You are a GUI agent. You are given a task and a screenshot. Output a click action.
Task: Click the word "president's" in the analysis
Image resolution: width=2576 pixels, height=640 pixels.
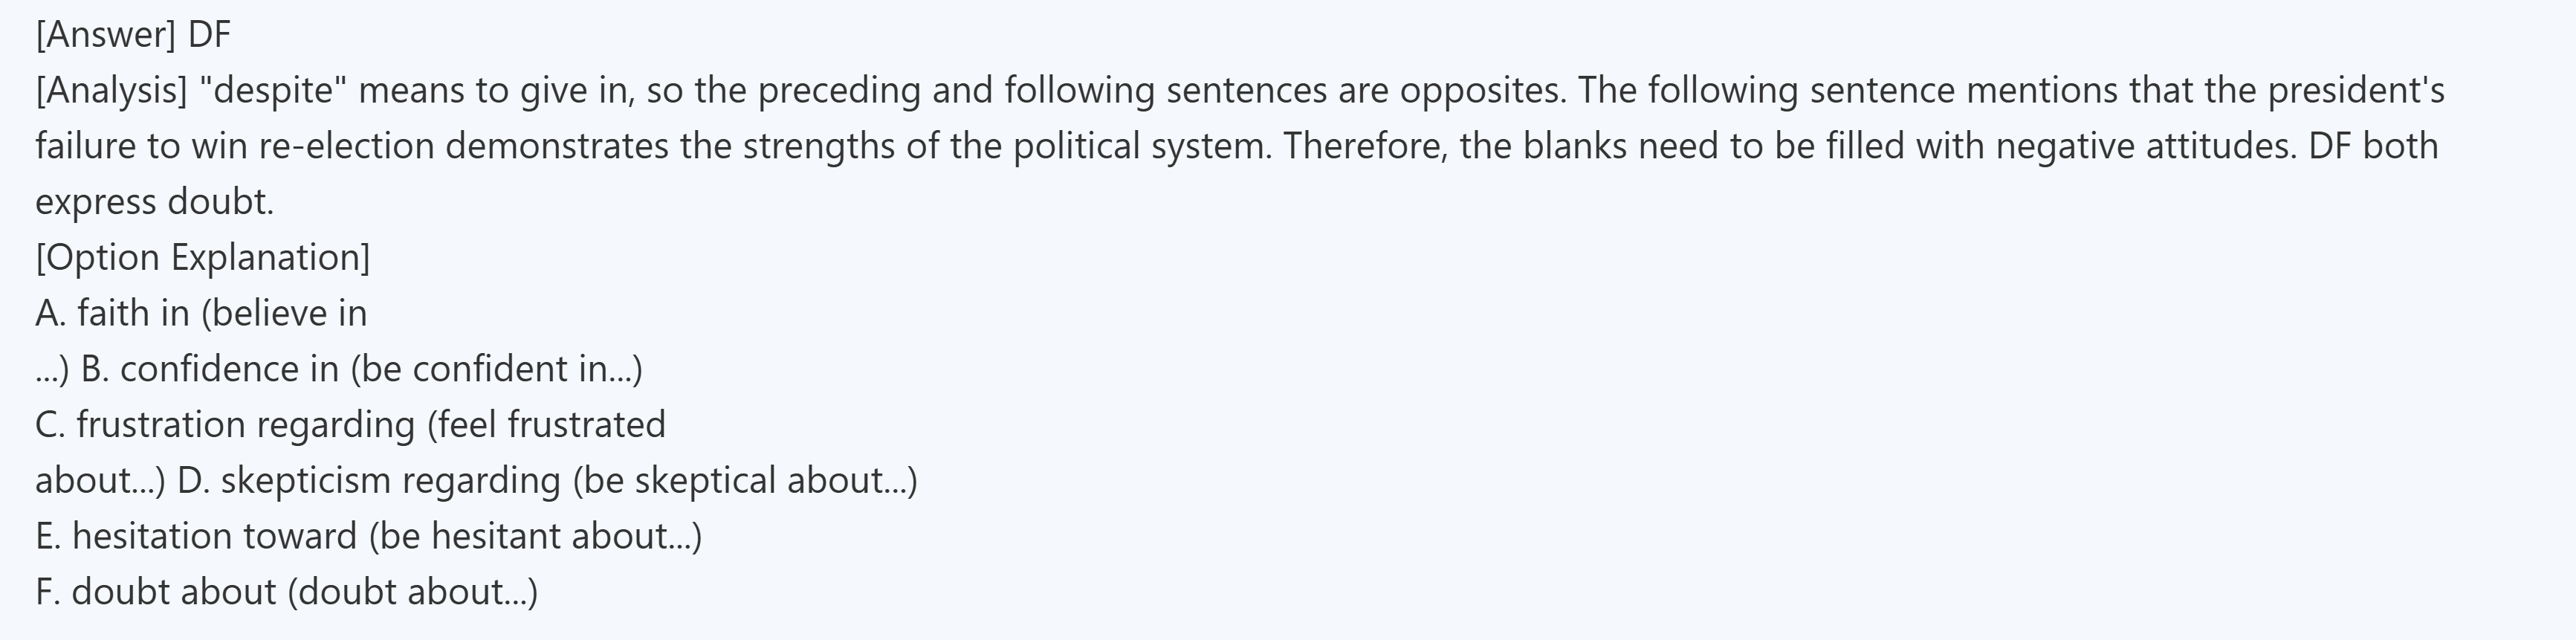(2355, 91)
